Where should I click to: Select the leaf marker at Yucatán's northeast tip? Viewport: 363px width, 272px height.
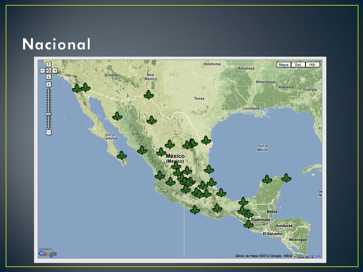tap(286, 178)
